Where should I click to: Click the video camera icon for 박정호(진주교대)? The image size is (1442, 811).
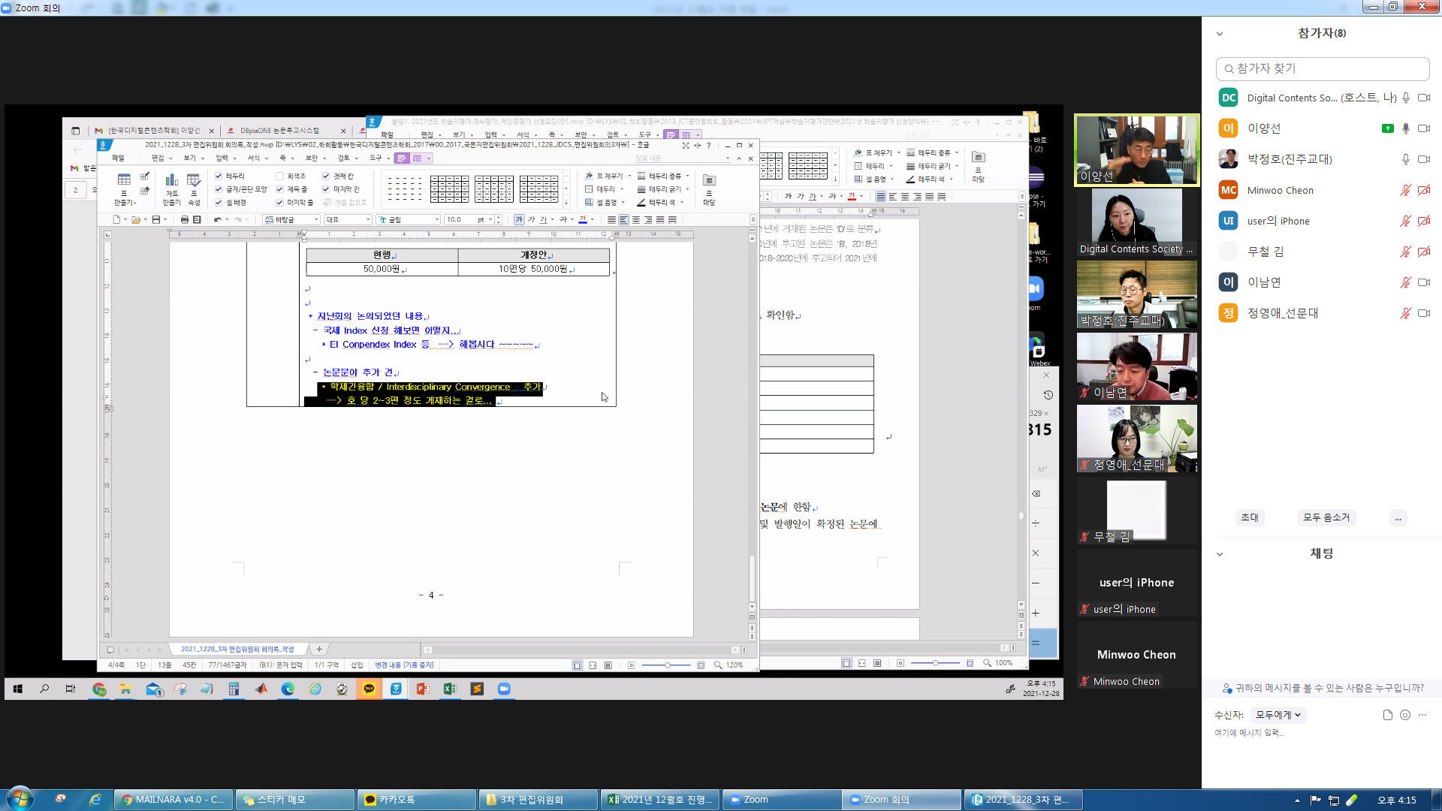click(1424, 159)
